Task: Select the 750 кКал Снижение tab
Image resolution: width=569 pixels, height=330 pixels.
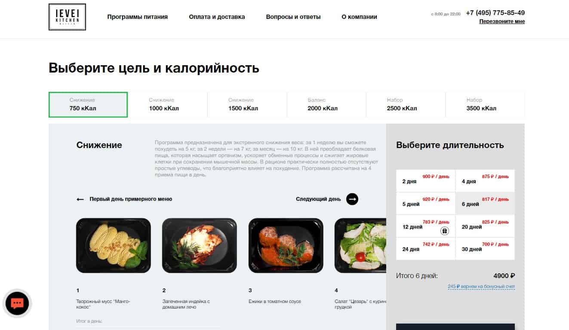Action: click(88, 104)
